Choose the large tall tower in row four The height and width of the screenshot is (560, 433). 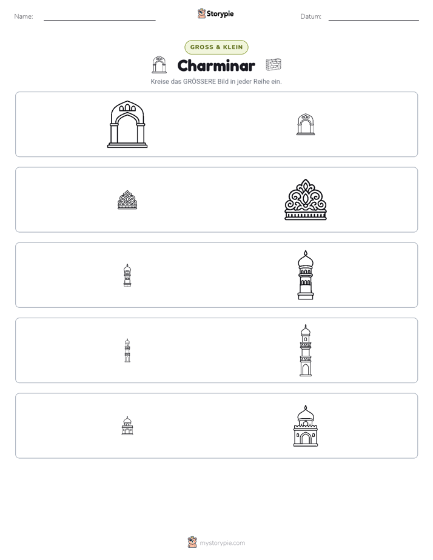click(306, 350)
